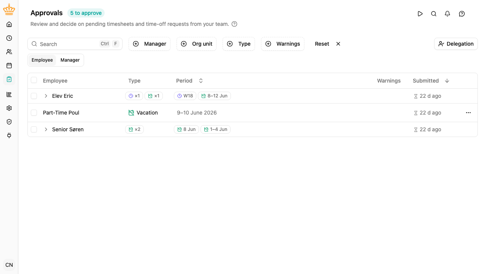The height and width of the screenshot is (274, 487).
Task: Open the calendar icon in sidebar
Action: 9,65
